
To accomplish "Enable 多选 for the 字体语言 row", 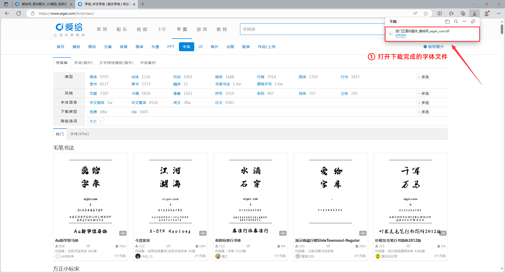I will tap(423, 103).
